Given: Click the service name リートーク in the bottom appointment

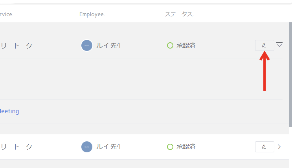Looking at the screenshot, I should 16,147.
